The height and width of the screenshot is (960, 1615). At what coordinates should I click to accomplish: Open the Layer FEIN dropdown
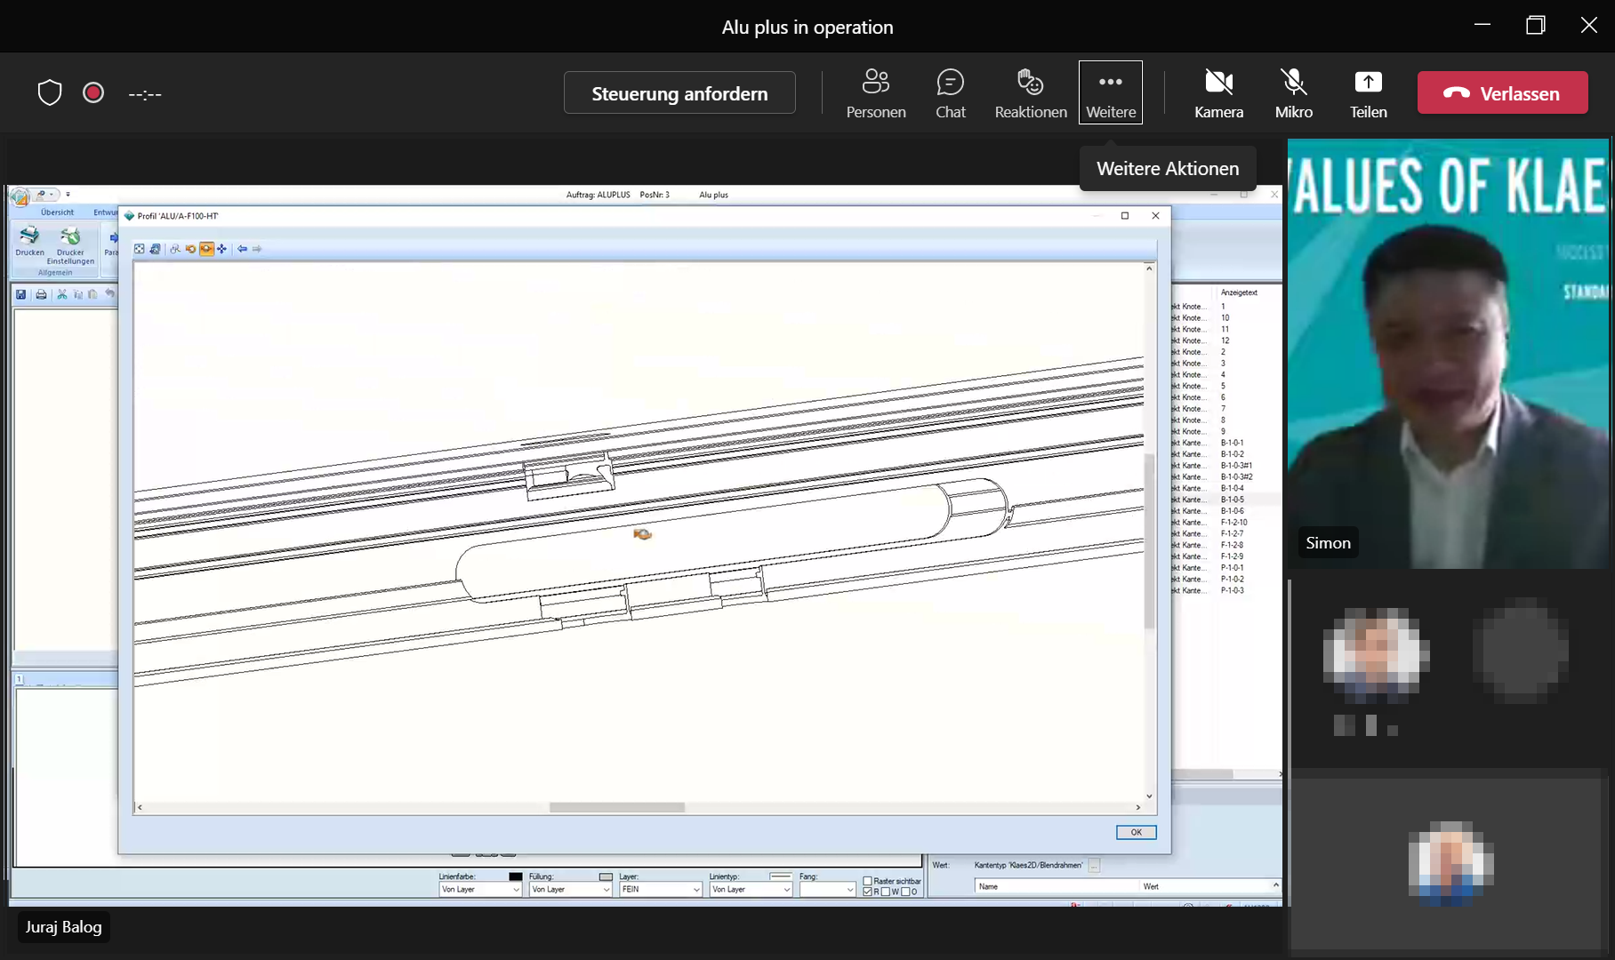pos(661,890)
